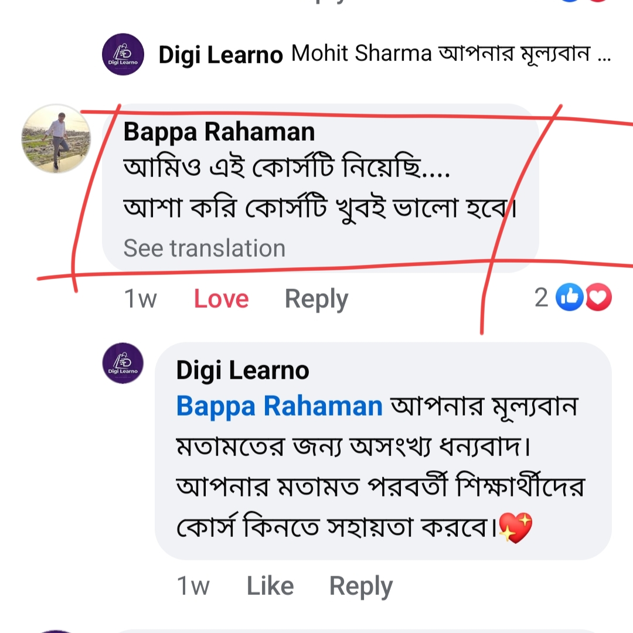
Task: Click 1w timestamp on Bappa's comment
Action: tap(140, 299)
